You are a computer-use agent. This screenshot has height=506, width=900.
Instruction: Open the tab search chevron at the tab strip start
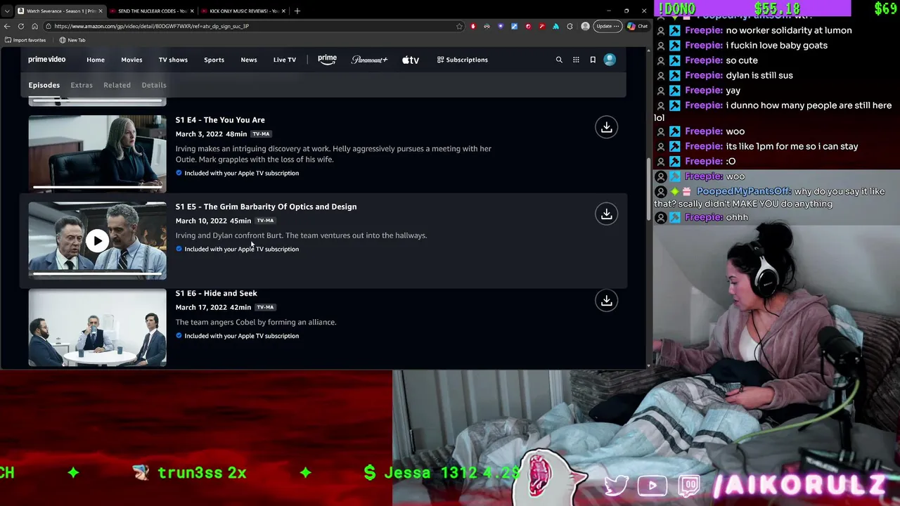(7, 11)
